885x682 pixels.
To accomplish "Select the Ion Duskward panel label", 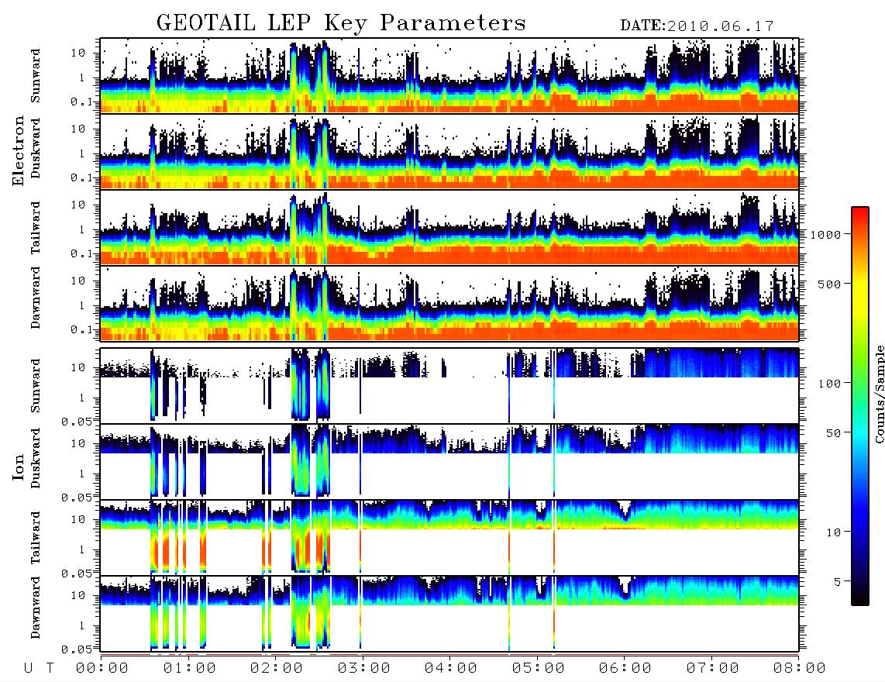I will [36, 458].
